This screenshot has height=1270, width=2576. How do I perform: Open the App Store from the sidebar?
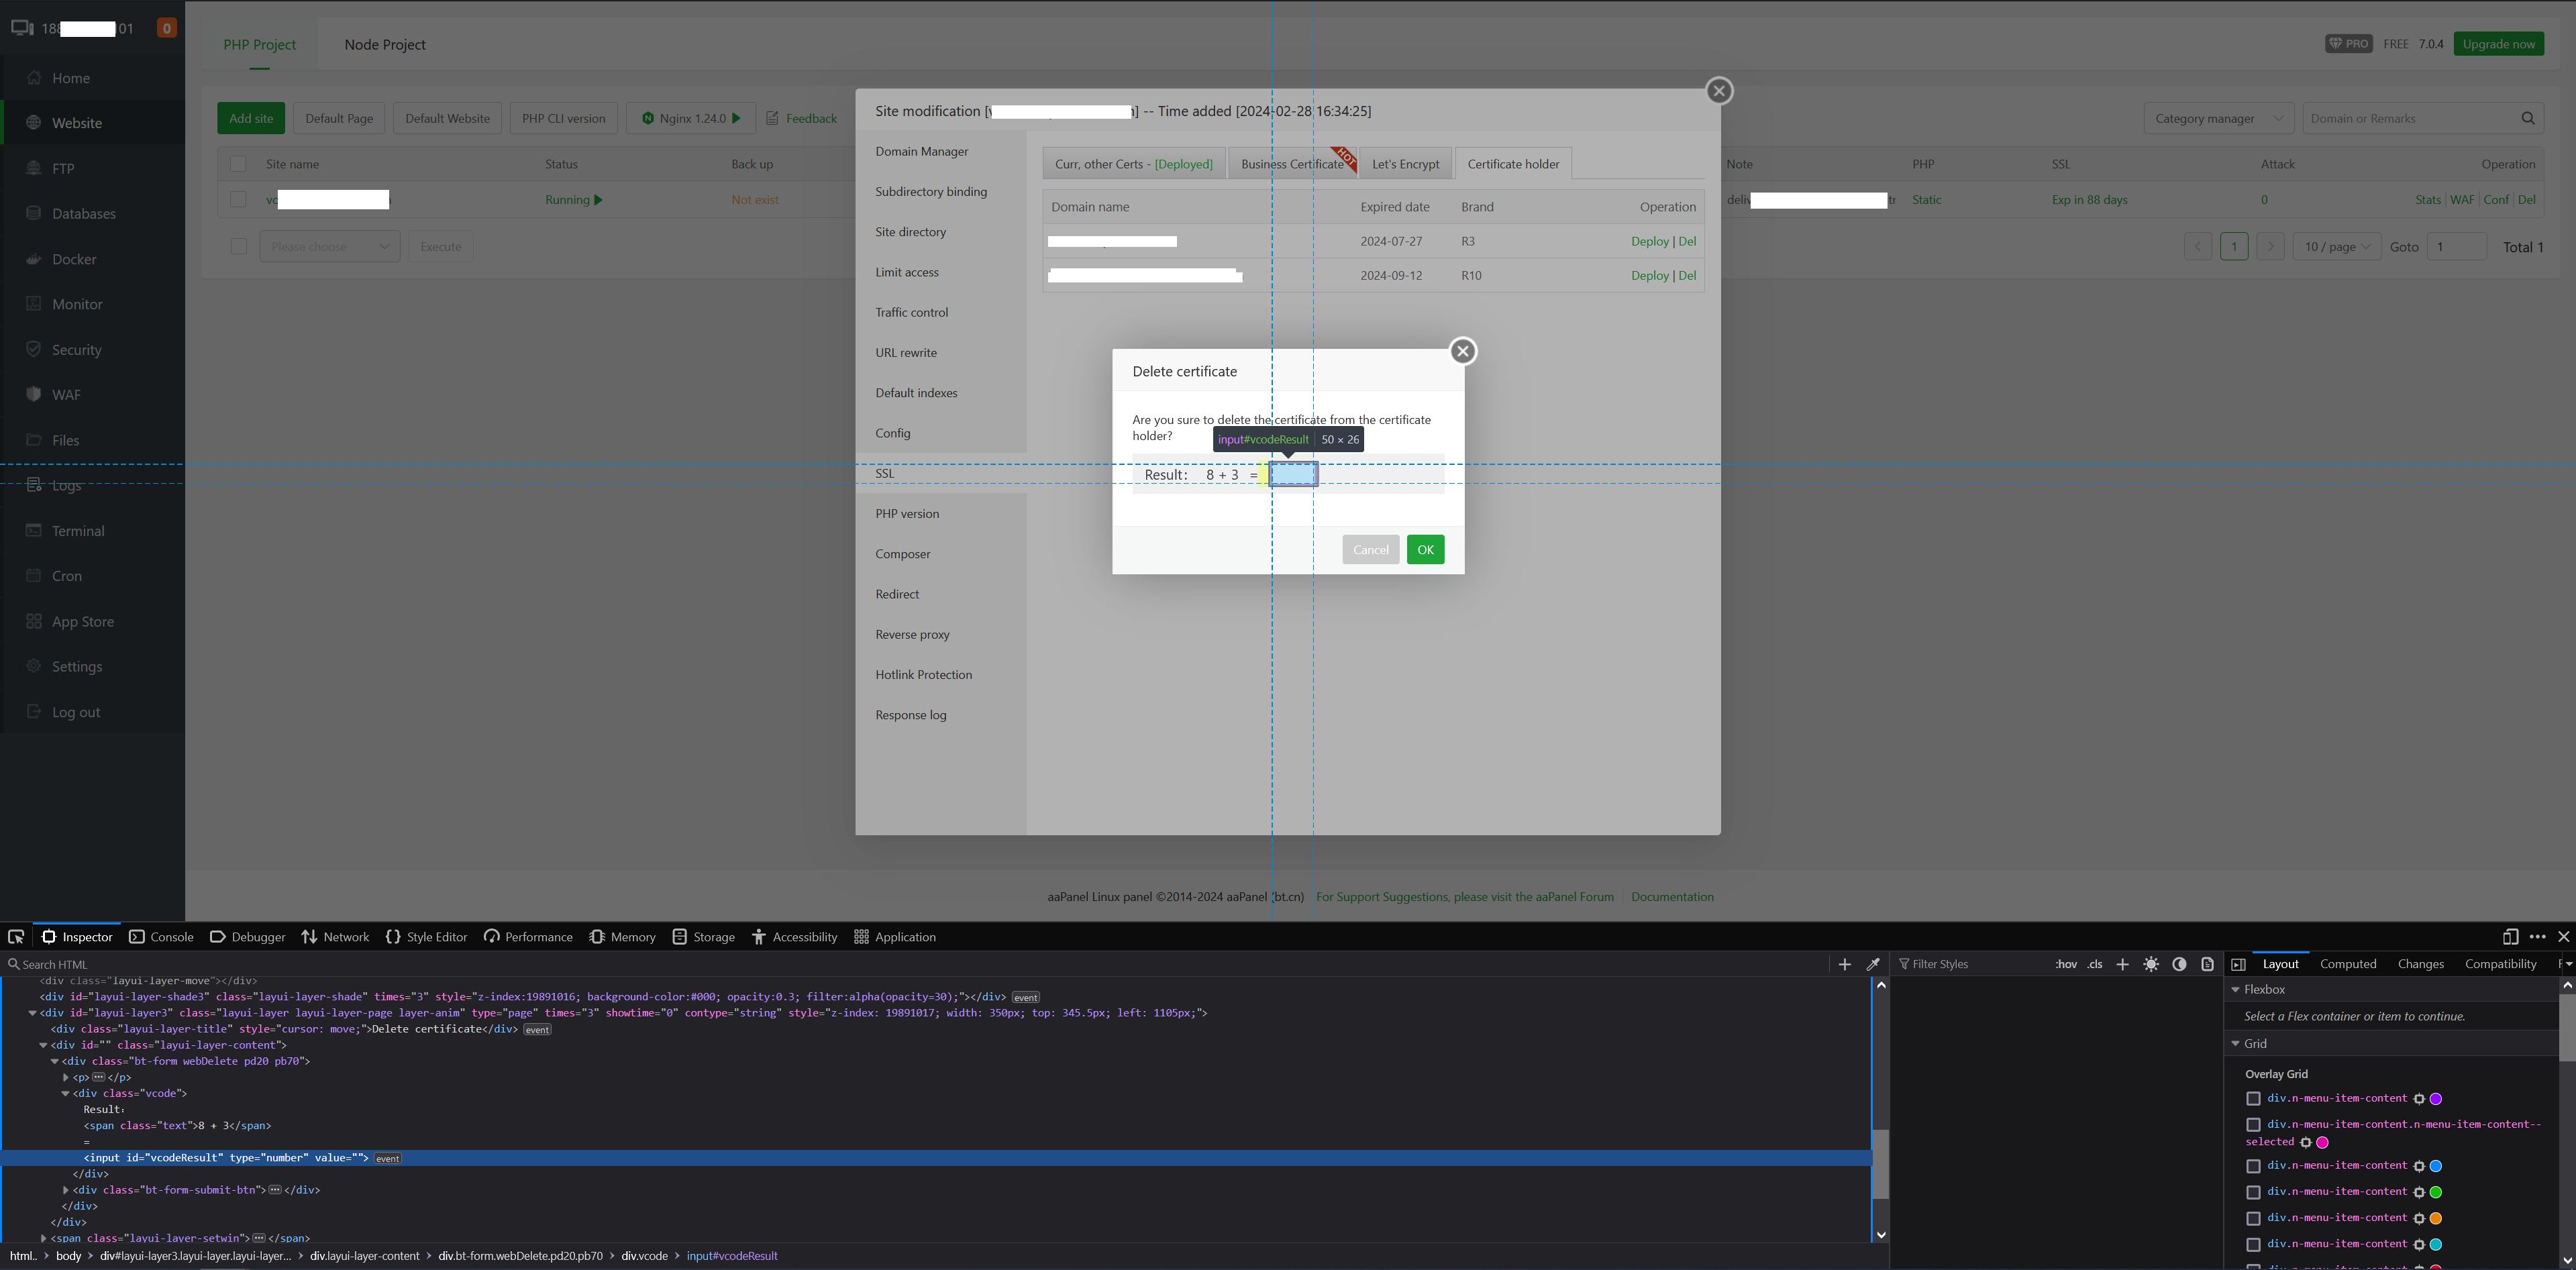pyautogui.click(x=81, y=620)
